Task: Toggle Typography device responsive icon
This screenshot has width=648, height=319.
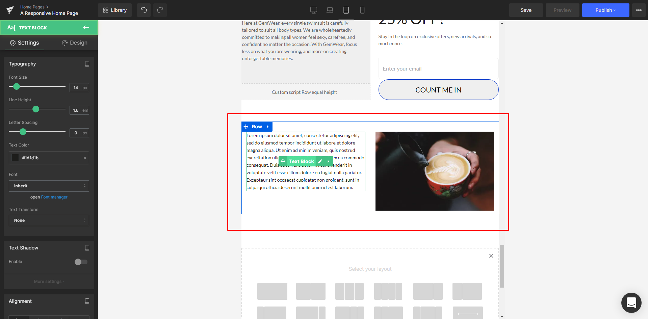Action: tap(87, 64)
